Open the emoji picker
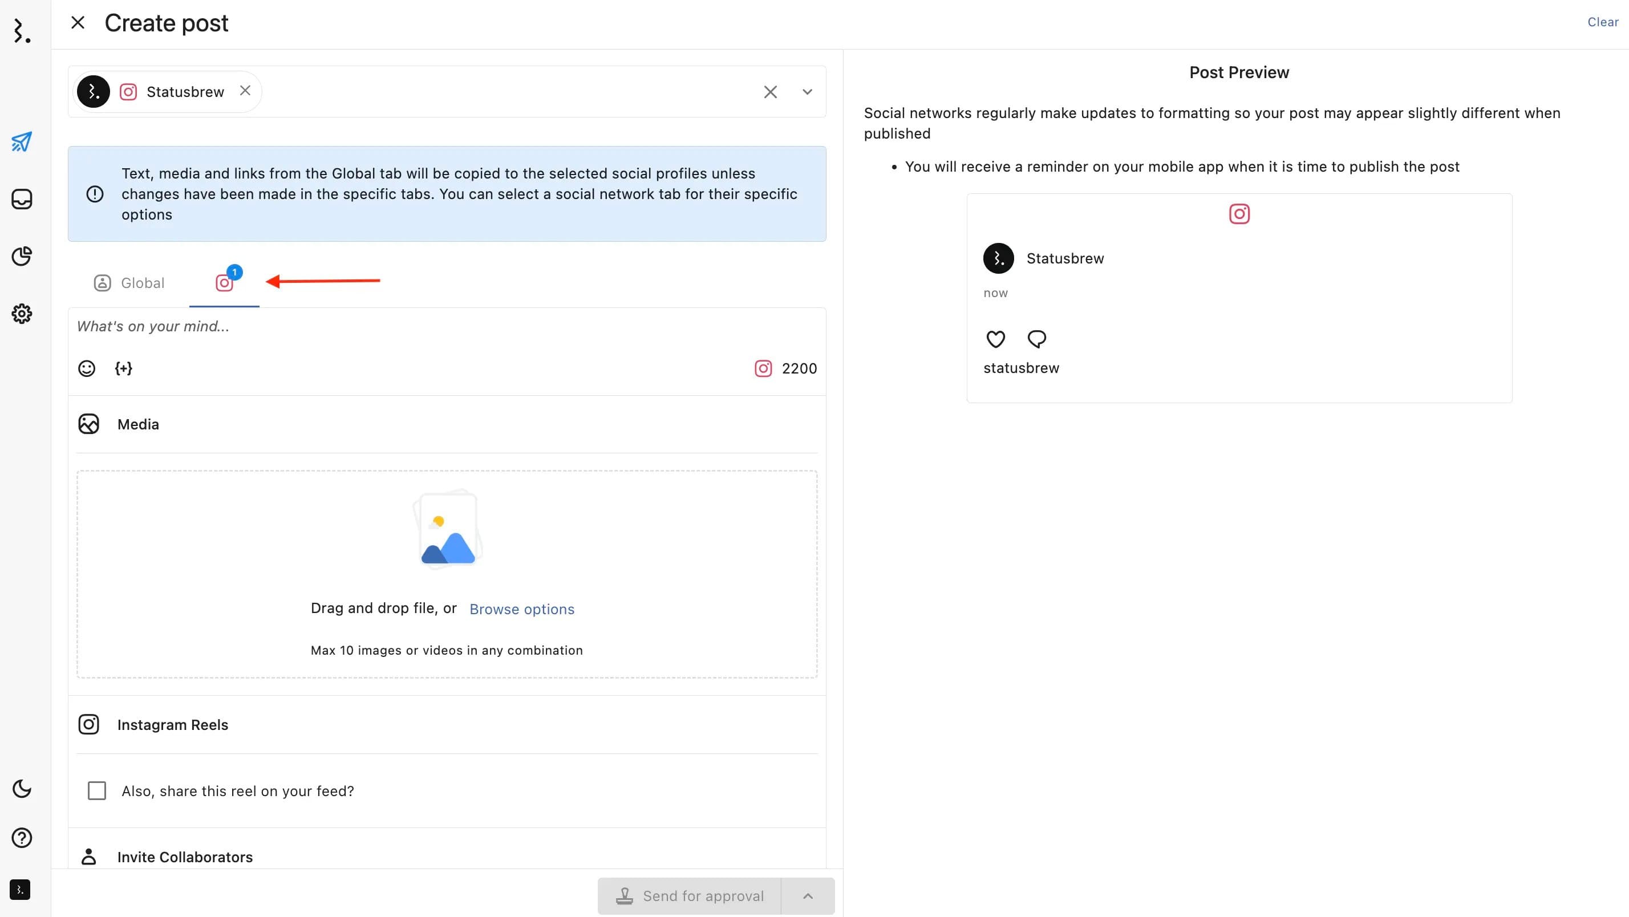The image size is (1629, 917). point(87,368)
